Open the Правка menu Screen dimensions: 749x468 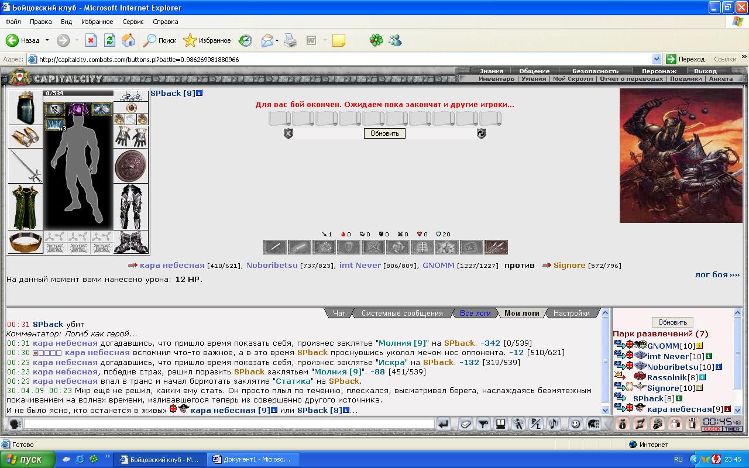41,22
